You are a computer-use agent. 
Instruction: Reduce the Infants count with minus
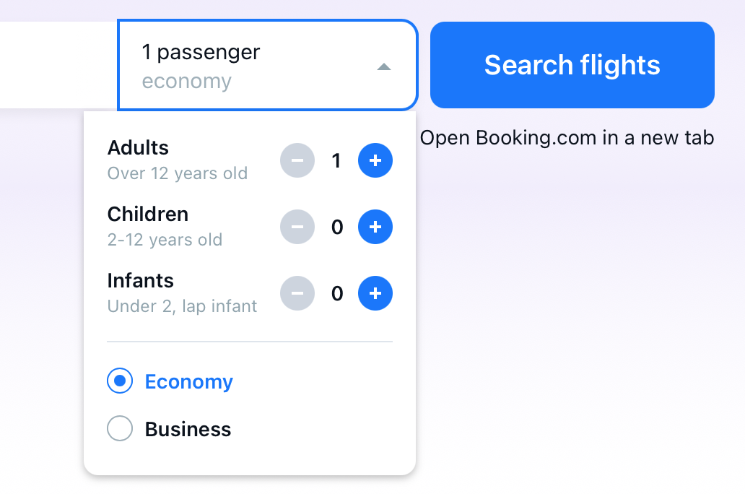pyautogui.click(x=297, y=293)
